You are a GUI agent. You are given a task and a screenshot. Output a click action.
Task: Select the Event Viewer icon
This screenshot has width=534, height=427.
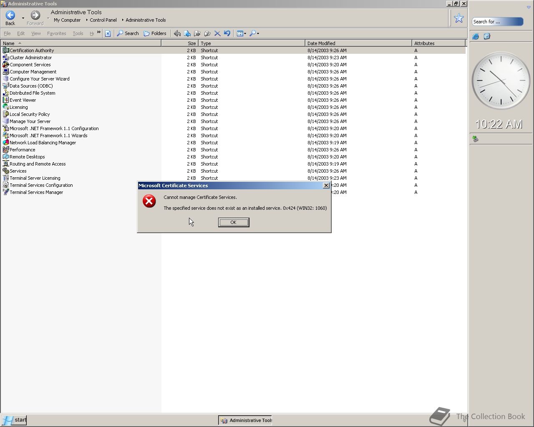(x=6, y=100)
